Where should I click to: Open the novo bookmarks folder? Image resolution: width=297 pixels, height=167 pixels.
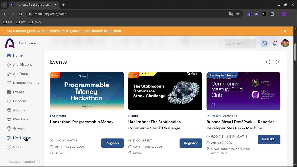pos(35,22)
